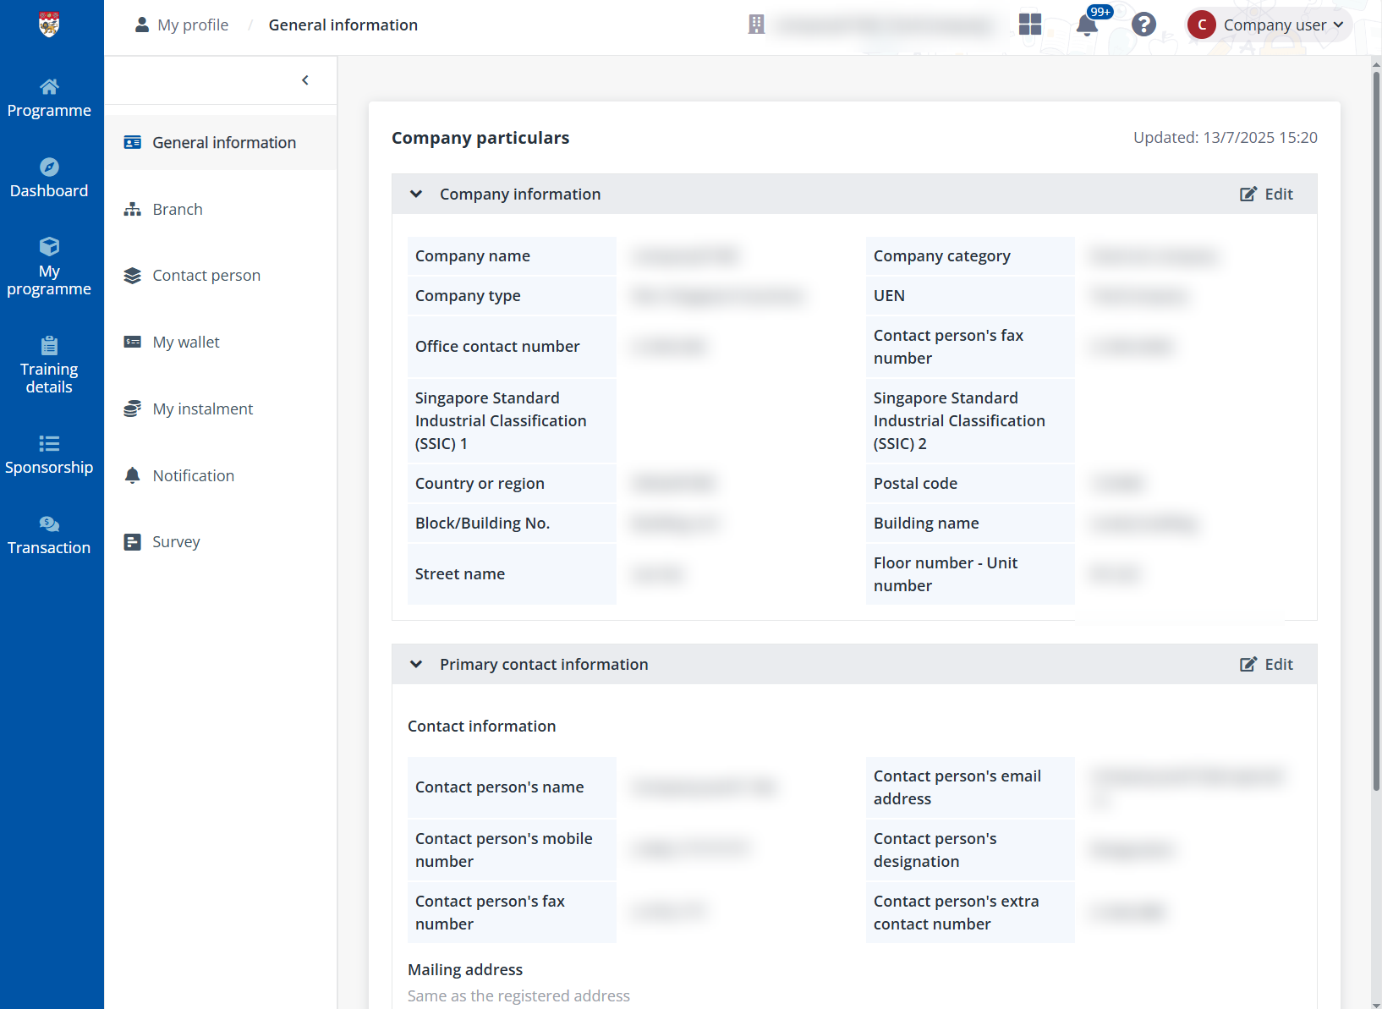Open the notifications bell icon

pyautogui.click(x=1088, y=25)
